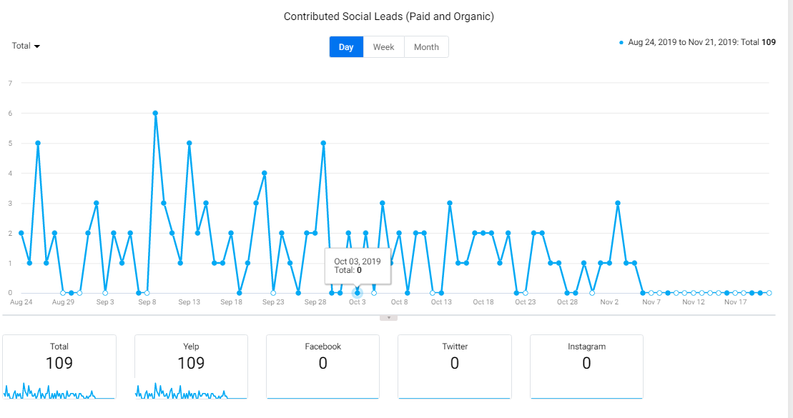Click the peak data point at value 6
Screen dimensions: 793x418
click(x=155, y=113)
